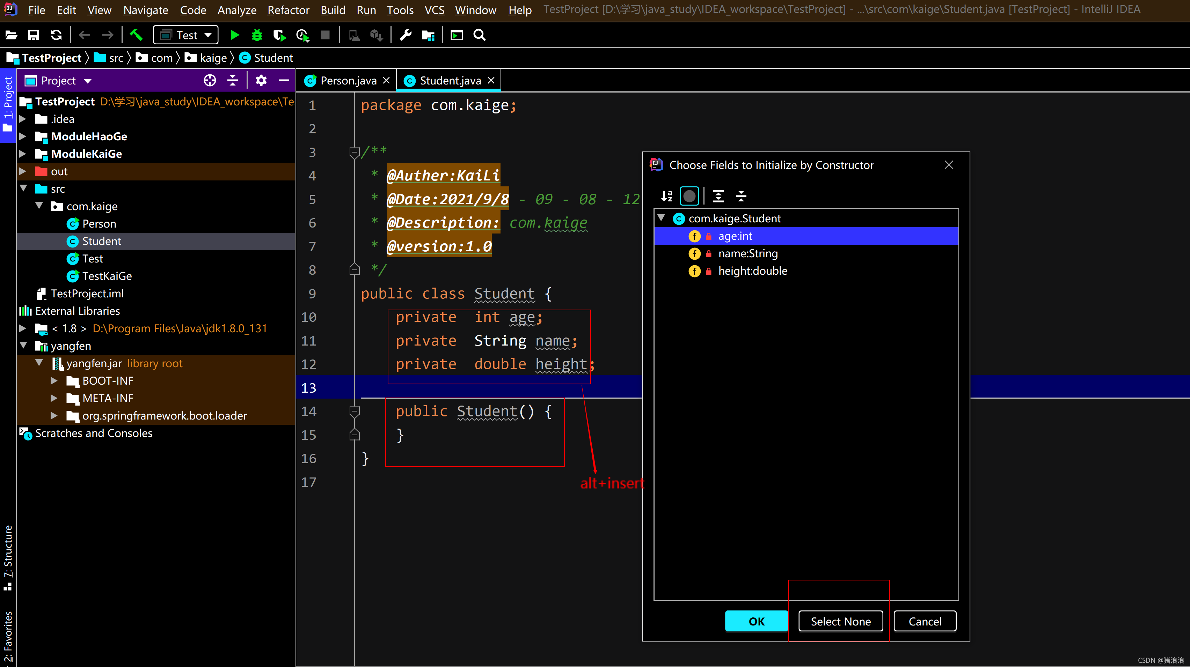Cancel the constructor dialog

pyautogui.click(x=925, y=621)
